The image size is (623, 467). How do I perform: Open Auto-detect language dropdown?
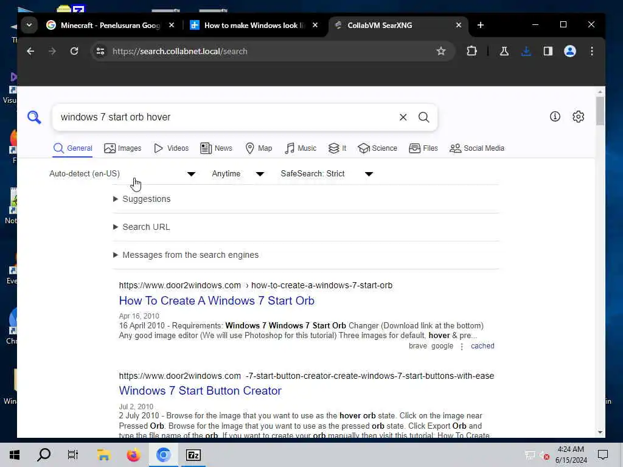coord(122,174)
